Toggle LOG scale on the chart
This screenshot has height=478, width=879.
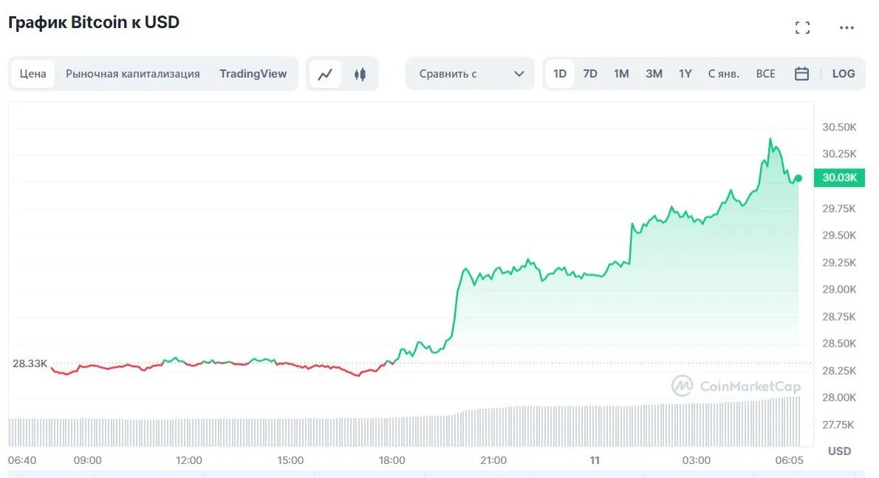[843, 74]
